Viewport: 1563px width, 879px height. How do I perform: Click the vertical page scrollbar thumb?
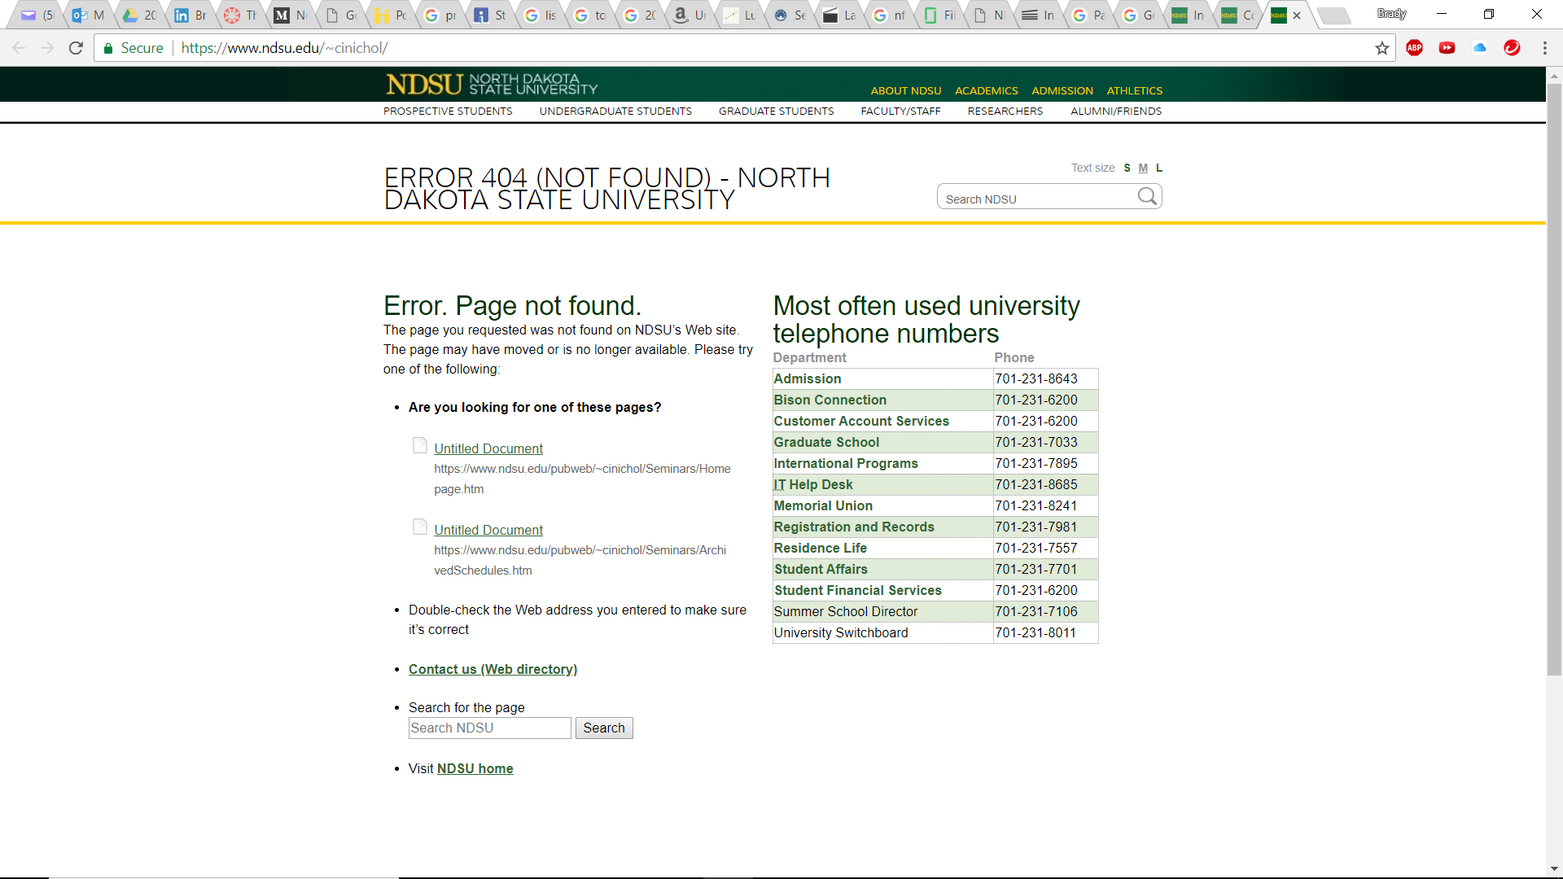click(1554, 378)
